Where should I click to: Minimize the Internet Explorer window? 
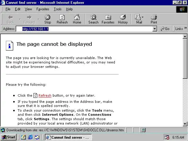175,3
